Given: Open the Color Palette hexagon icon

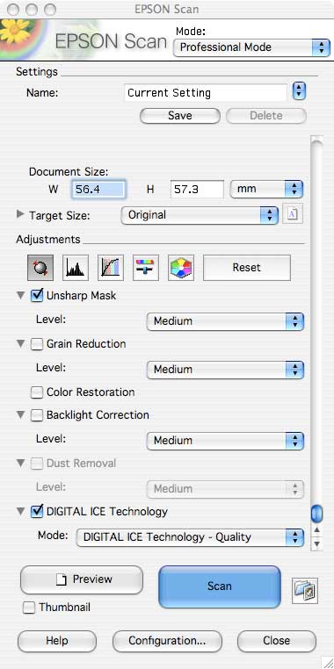Looking at the screenshot, I should tap(181, 268).
